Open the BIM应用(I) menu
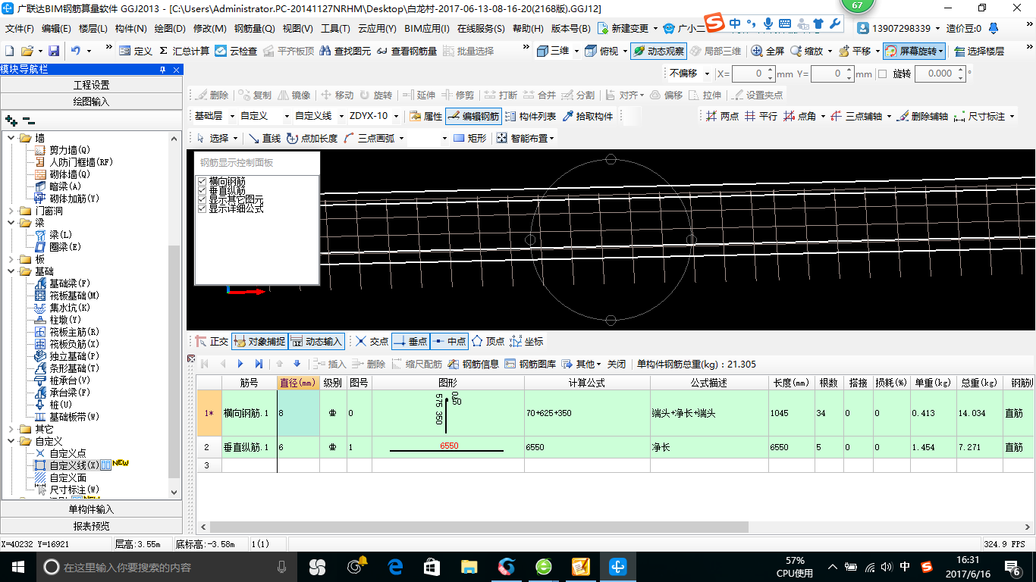The height and width of the screenshot is (582, 1036). [426, 29]
